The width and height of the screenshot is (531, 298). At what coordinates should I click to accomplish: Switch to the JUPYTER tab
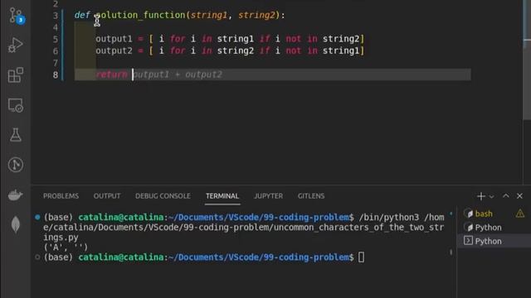click(269, 196)
